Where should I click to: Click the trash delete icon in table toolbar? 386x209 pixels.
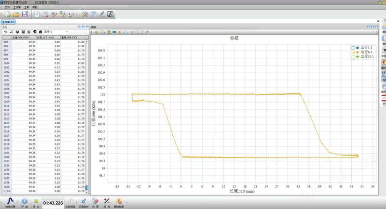click(41, 32)
